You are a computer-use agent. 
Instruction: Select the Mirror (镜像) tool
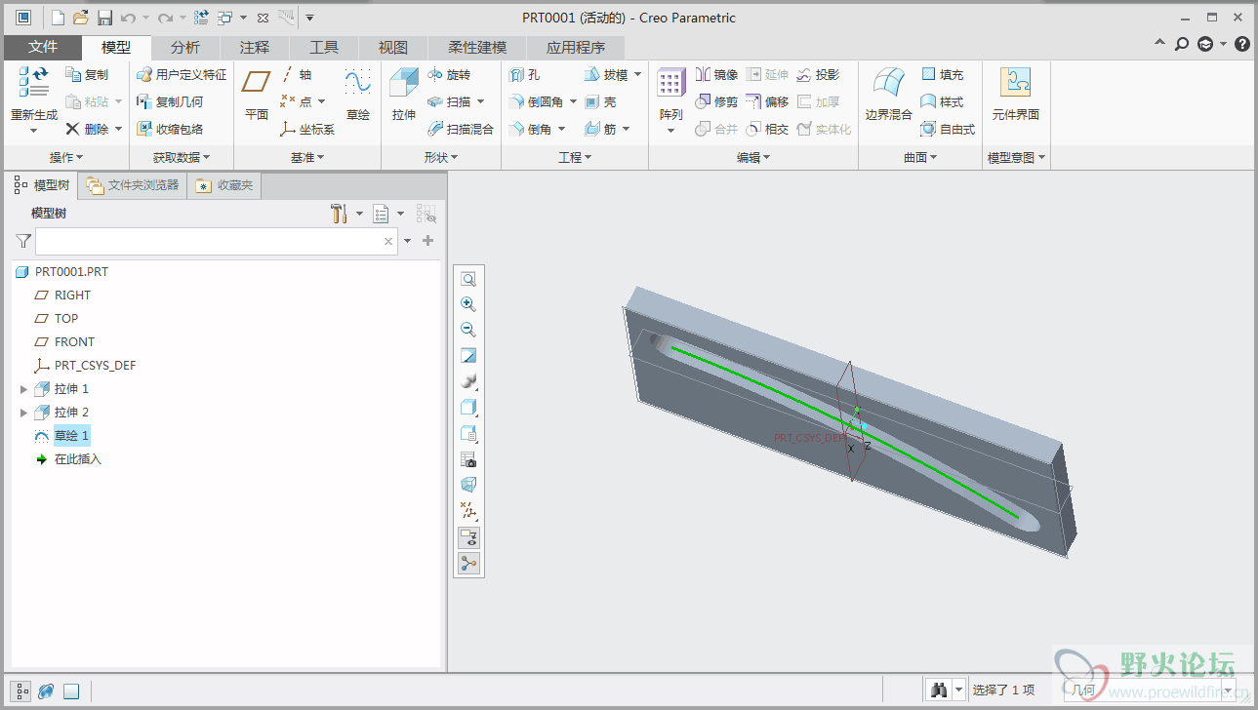click(x=716, y=75)
